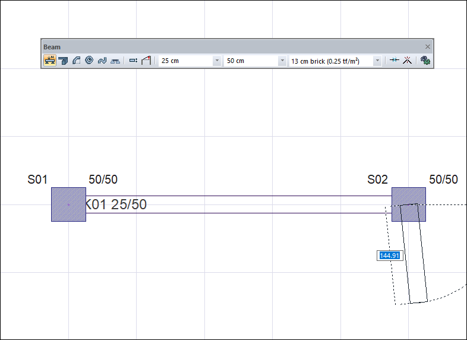Viewport: 467px width, 340px height.
Task: Click the 50/50 label next to S01
Action: coord(103,180)
